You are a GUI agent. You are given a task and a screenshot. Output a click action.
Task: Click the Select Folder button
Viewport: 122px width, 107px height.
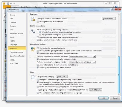(96, 90)
